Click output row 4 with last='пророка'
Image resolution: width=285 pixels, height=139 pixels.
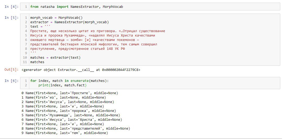click(69, 111)
